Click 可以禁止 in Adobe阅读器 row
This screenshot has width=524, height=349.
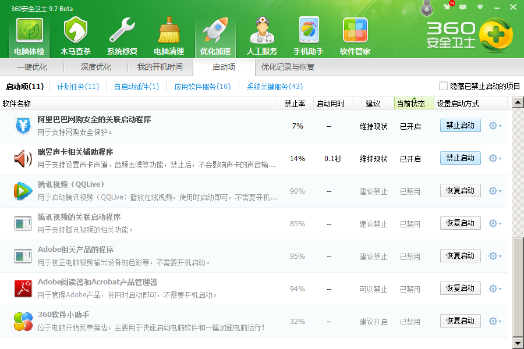[x=373, y=289]
